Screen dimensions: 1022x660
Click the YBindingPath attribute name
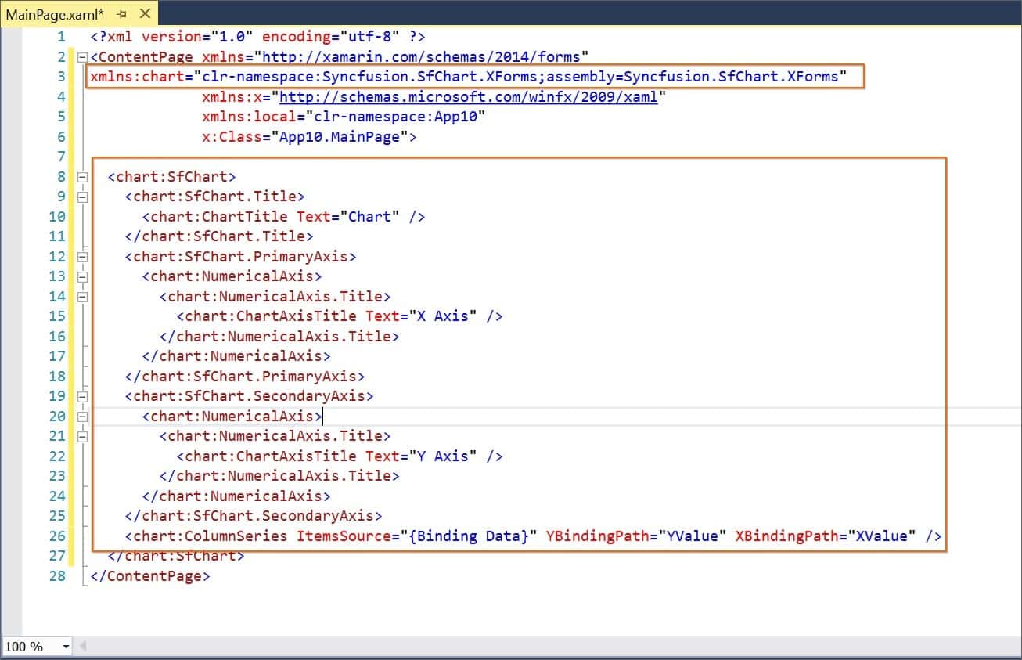[598, 536]
